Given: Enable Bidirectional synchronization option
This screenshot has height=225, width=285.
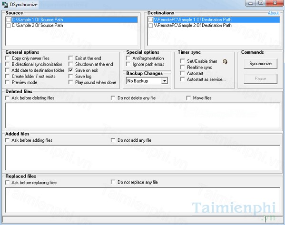Looking at the screenshot, I should click(8, 64).
